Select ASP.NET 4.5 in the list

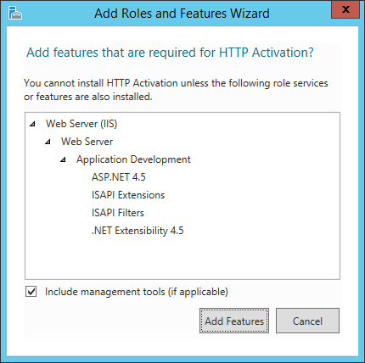[x=119, y=177]
